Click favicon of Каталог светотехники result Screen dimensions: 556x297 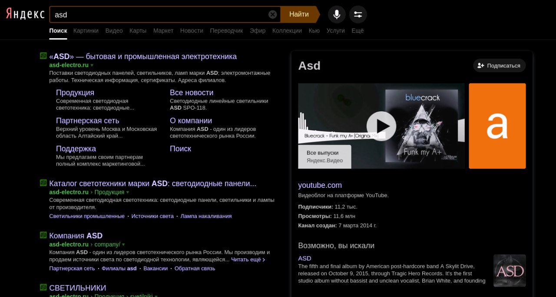(43, 183)
